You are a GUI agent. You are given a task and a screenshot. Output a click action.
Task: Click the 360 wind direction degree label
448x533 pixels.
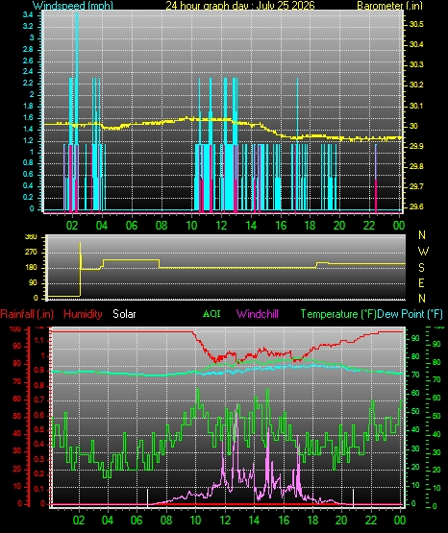coord(32,237)
